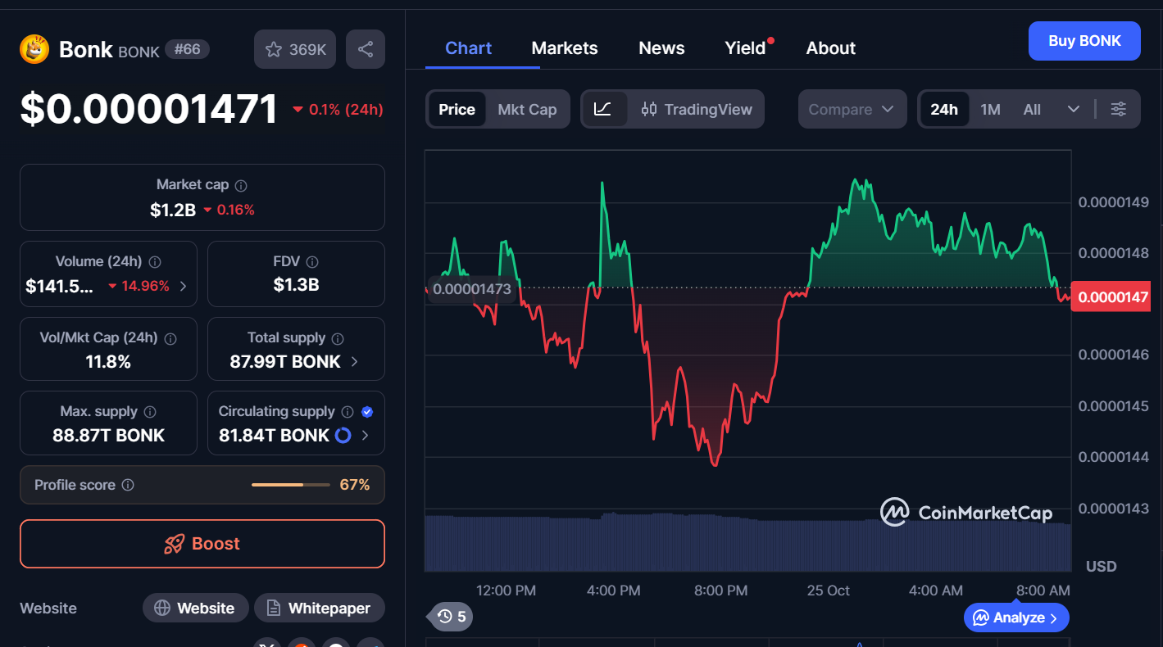Expand more time range options chevron
This screenshot has width=1163, height=647.
1074,109
